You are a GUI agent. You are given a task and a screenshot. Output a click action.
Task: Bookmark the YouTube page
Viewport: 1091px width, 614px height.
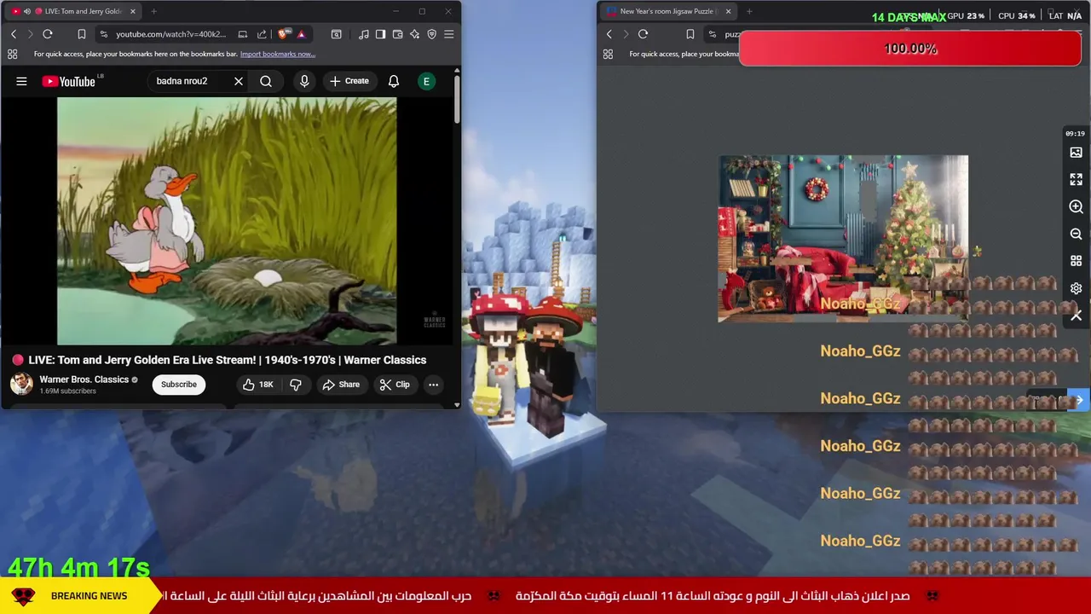point(82,34)
